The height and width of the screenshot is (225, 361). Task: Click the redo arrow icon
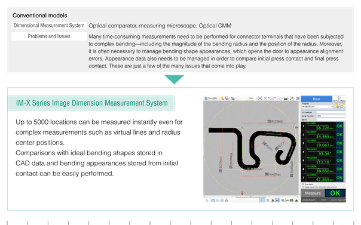(x=274, y=98)
